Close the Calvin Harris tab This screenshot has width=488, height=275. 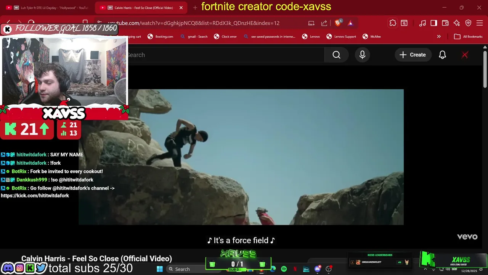click(x=181, y=8)
